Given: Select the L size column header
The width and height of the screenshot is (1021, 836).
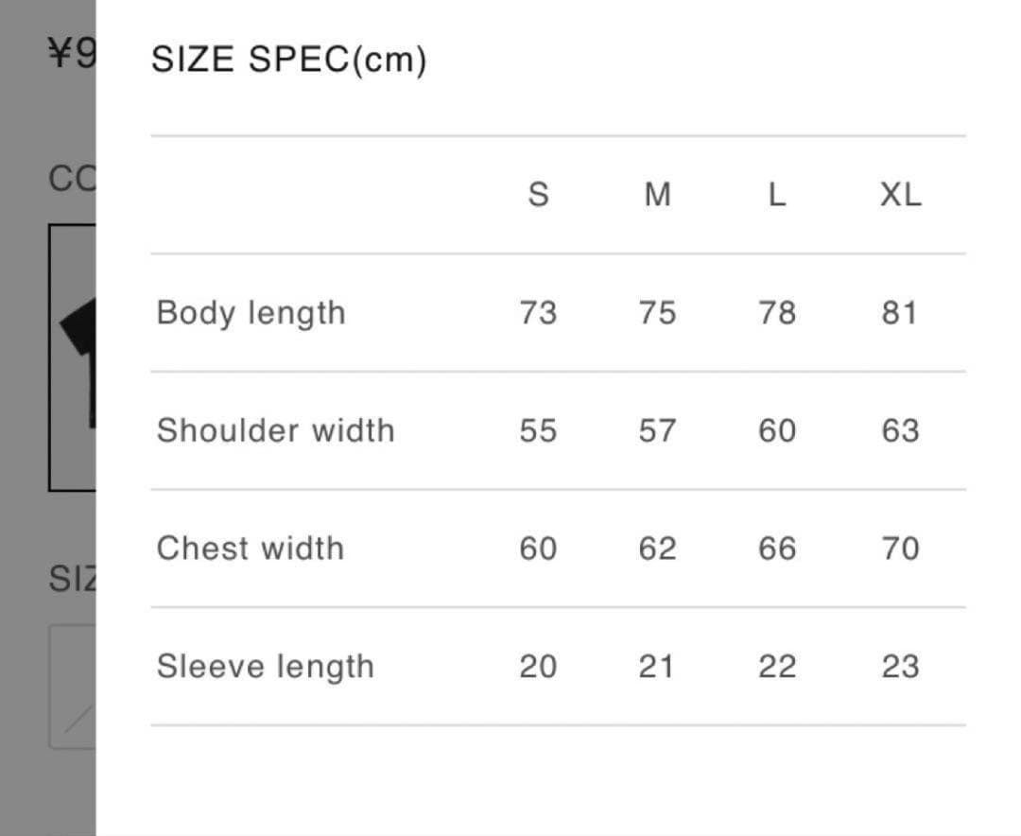Looking at the screenshot, I should [x=777, y=194].
